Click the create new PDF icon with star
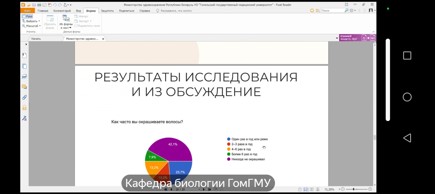435x194 pixels. pos(50,5)
